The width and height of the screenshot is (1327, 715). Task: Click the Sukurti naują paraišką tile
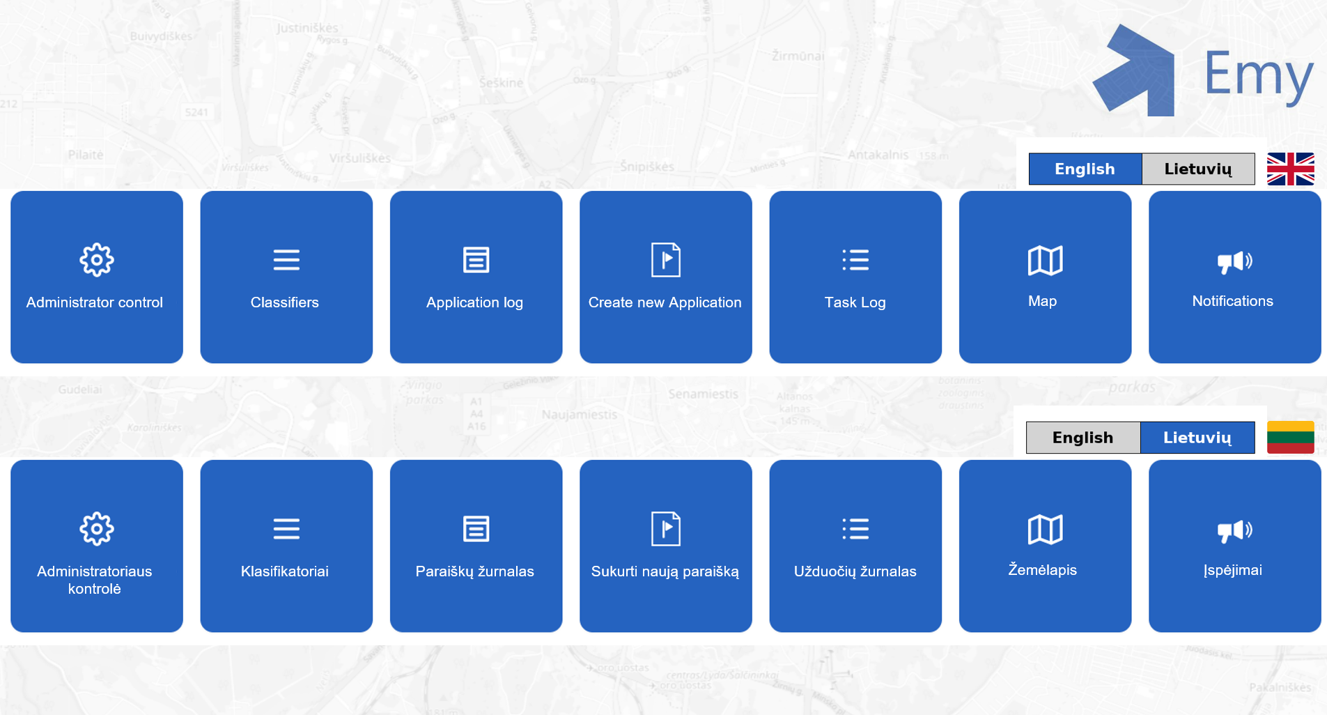pyautogui.click(x=665, y=546)
